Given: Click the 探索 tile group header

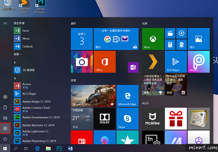Looking at the screenshot, I should point(73,80).
